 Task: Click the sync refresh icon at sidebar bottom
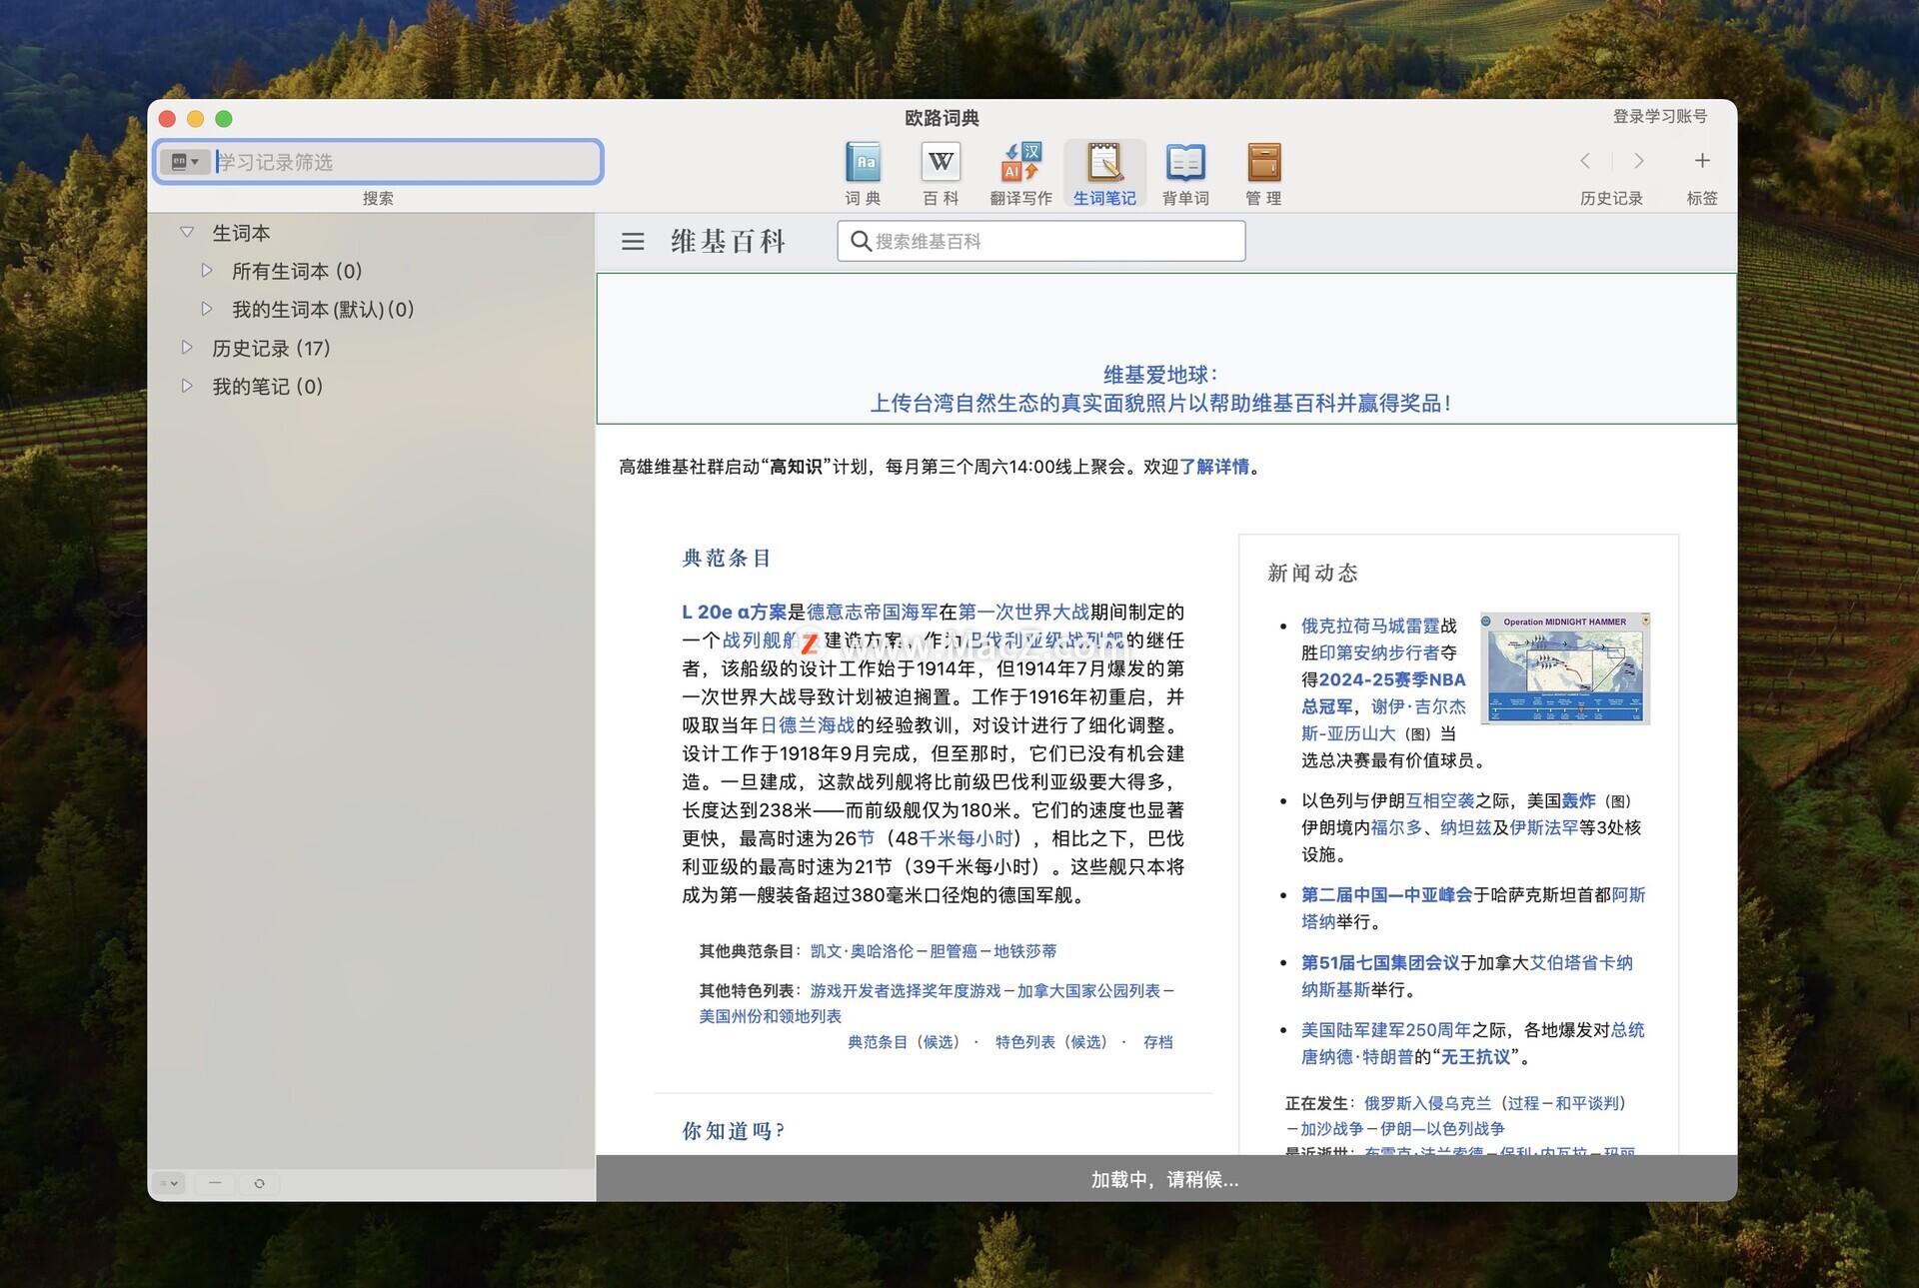[x=259, y=1183]
